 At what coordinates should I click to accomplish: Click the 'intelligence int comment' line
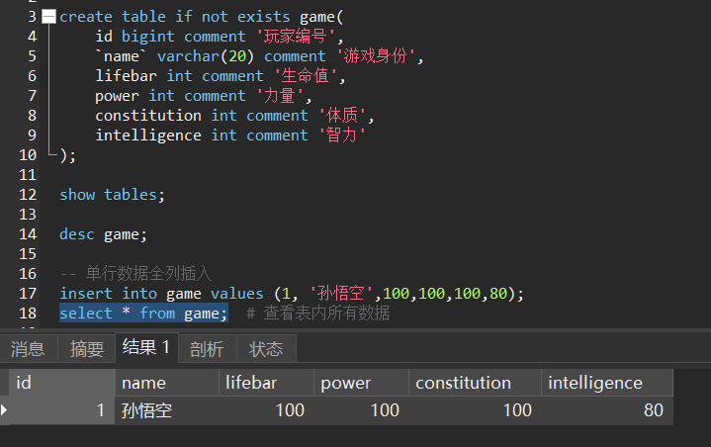[x=230, y=135]
